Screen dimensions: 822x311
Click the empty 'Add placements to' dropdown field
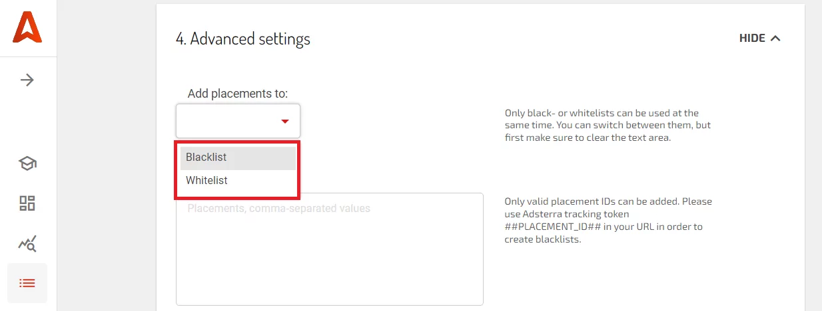(226, 121)
